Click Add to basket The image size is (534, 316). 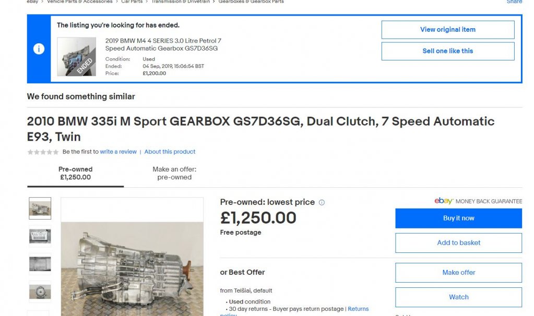tap(458, 243)
